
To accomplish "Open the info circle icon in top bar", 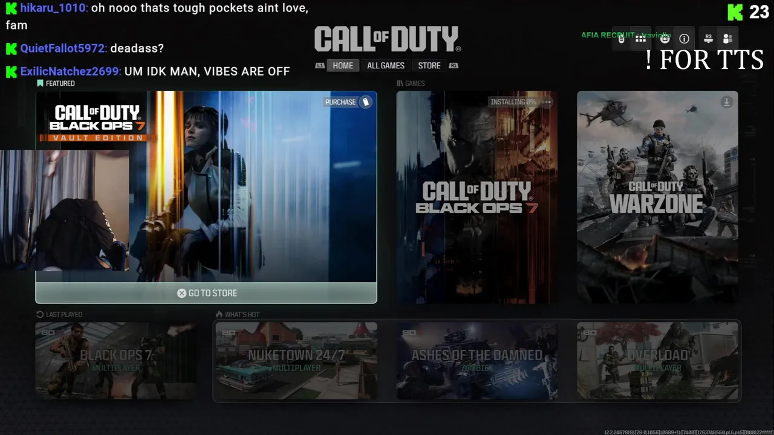I will coord(685,39).
